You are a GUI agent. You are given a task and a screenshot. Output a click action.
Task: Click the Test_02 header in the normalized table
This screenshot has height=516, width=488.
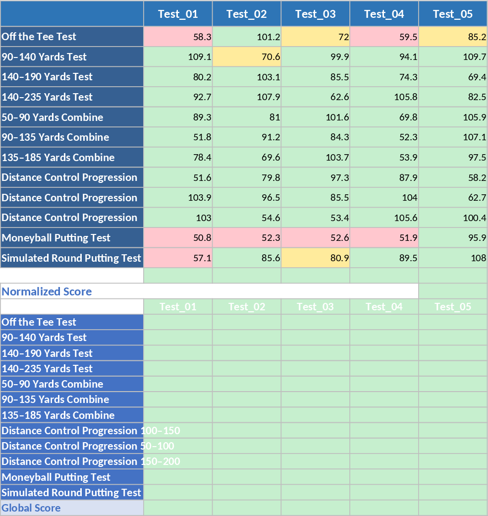click(x=247, y=307)
